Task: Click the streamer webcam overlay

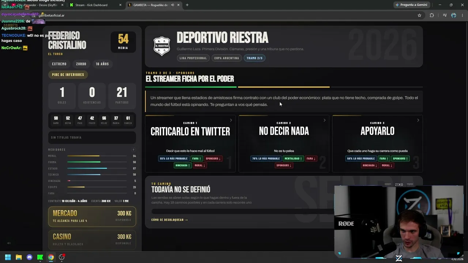Action: 399,222
